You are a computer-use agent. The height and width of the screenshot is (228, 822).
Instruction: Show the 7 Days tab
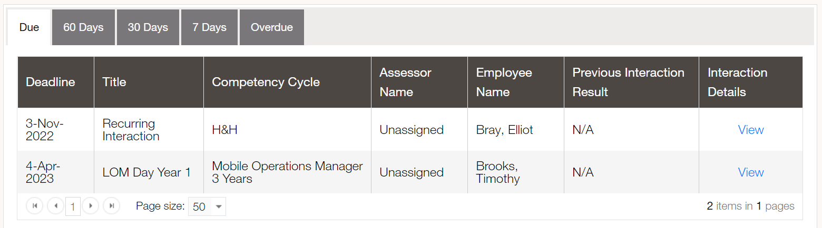[209, 27]
